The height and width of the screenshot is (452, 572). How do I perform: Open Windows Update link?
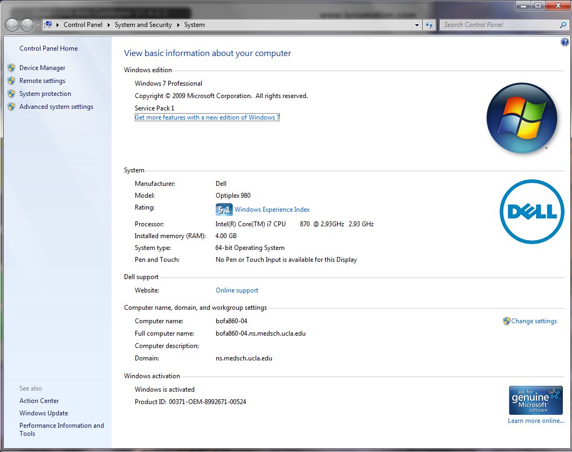point(44,413)
